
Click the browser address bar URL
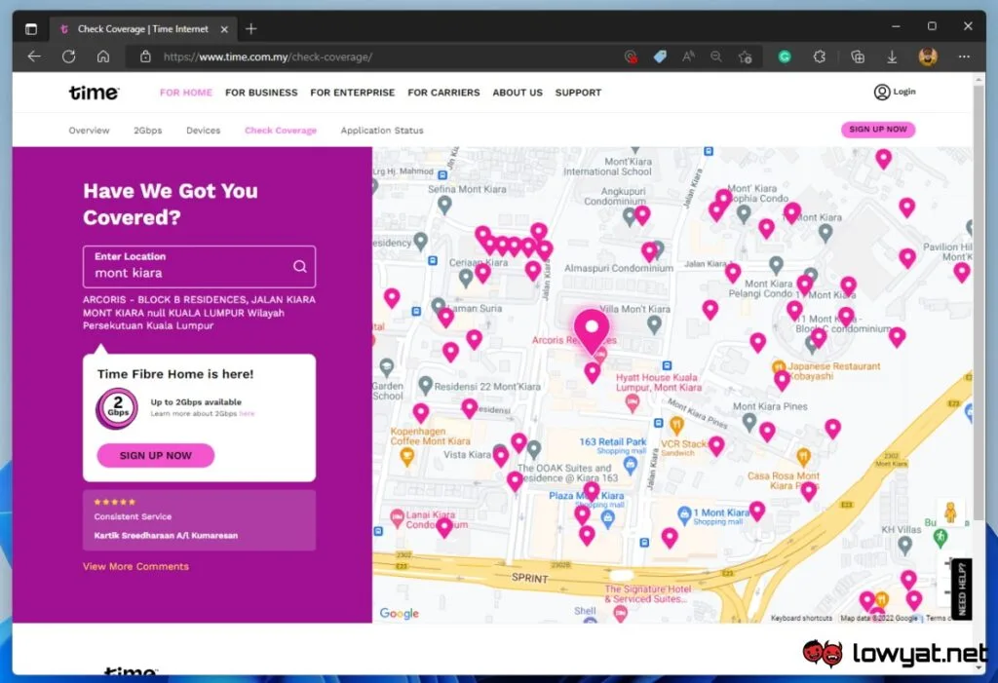click(x=267, y=57)
